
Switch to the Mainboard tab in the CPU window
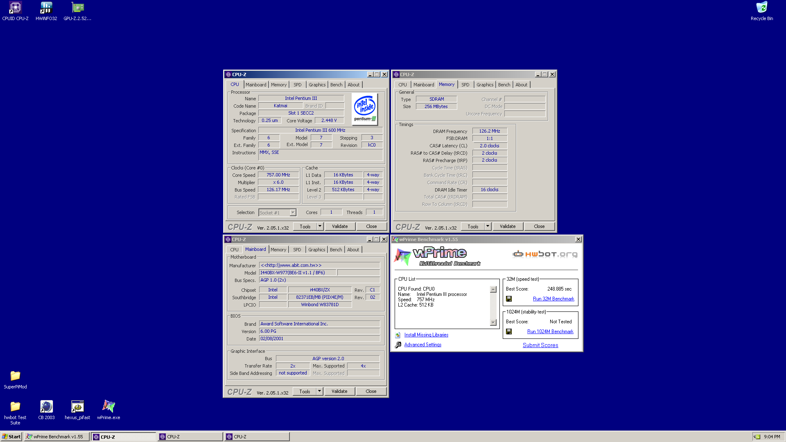click(x=256, y=85)
